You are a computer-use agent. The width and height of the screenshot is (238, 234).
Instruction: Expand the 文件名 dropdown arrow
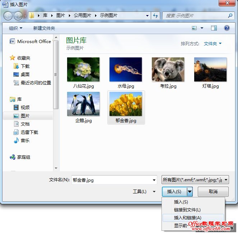click(x=154, y=180)
